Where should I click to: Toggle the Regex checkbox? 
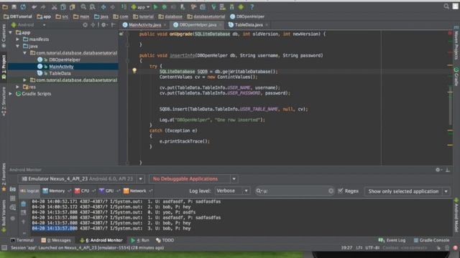coord(340,191)
